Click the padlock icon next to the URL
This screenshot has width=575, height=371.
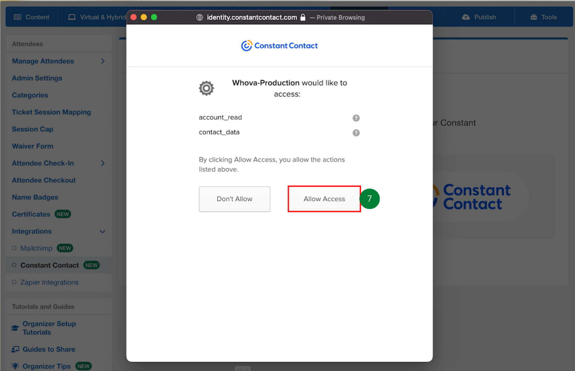303,17
